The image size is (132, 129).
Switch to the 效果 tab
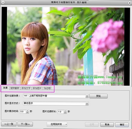5,88
